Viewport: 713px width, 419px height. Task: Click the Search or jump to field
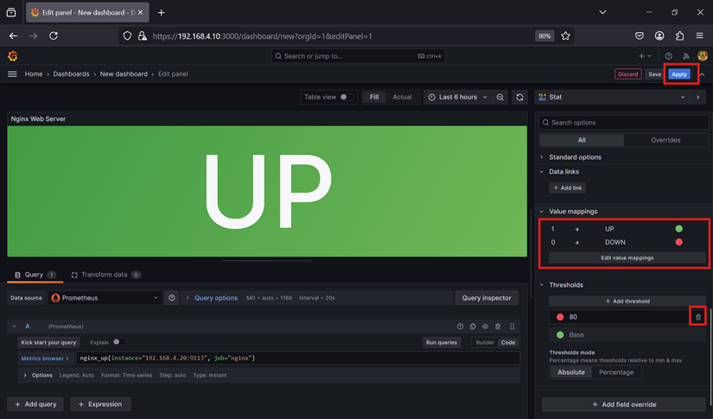point(359,56)
